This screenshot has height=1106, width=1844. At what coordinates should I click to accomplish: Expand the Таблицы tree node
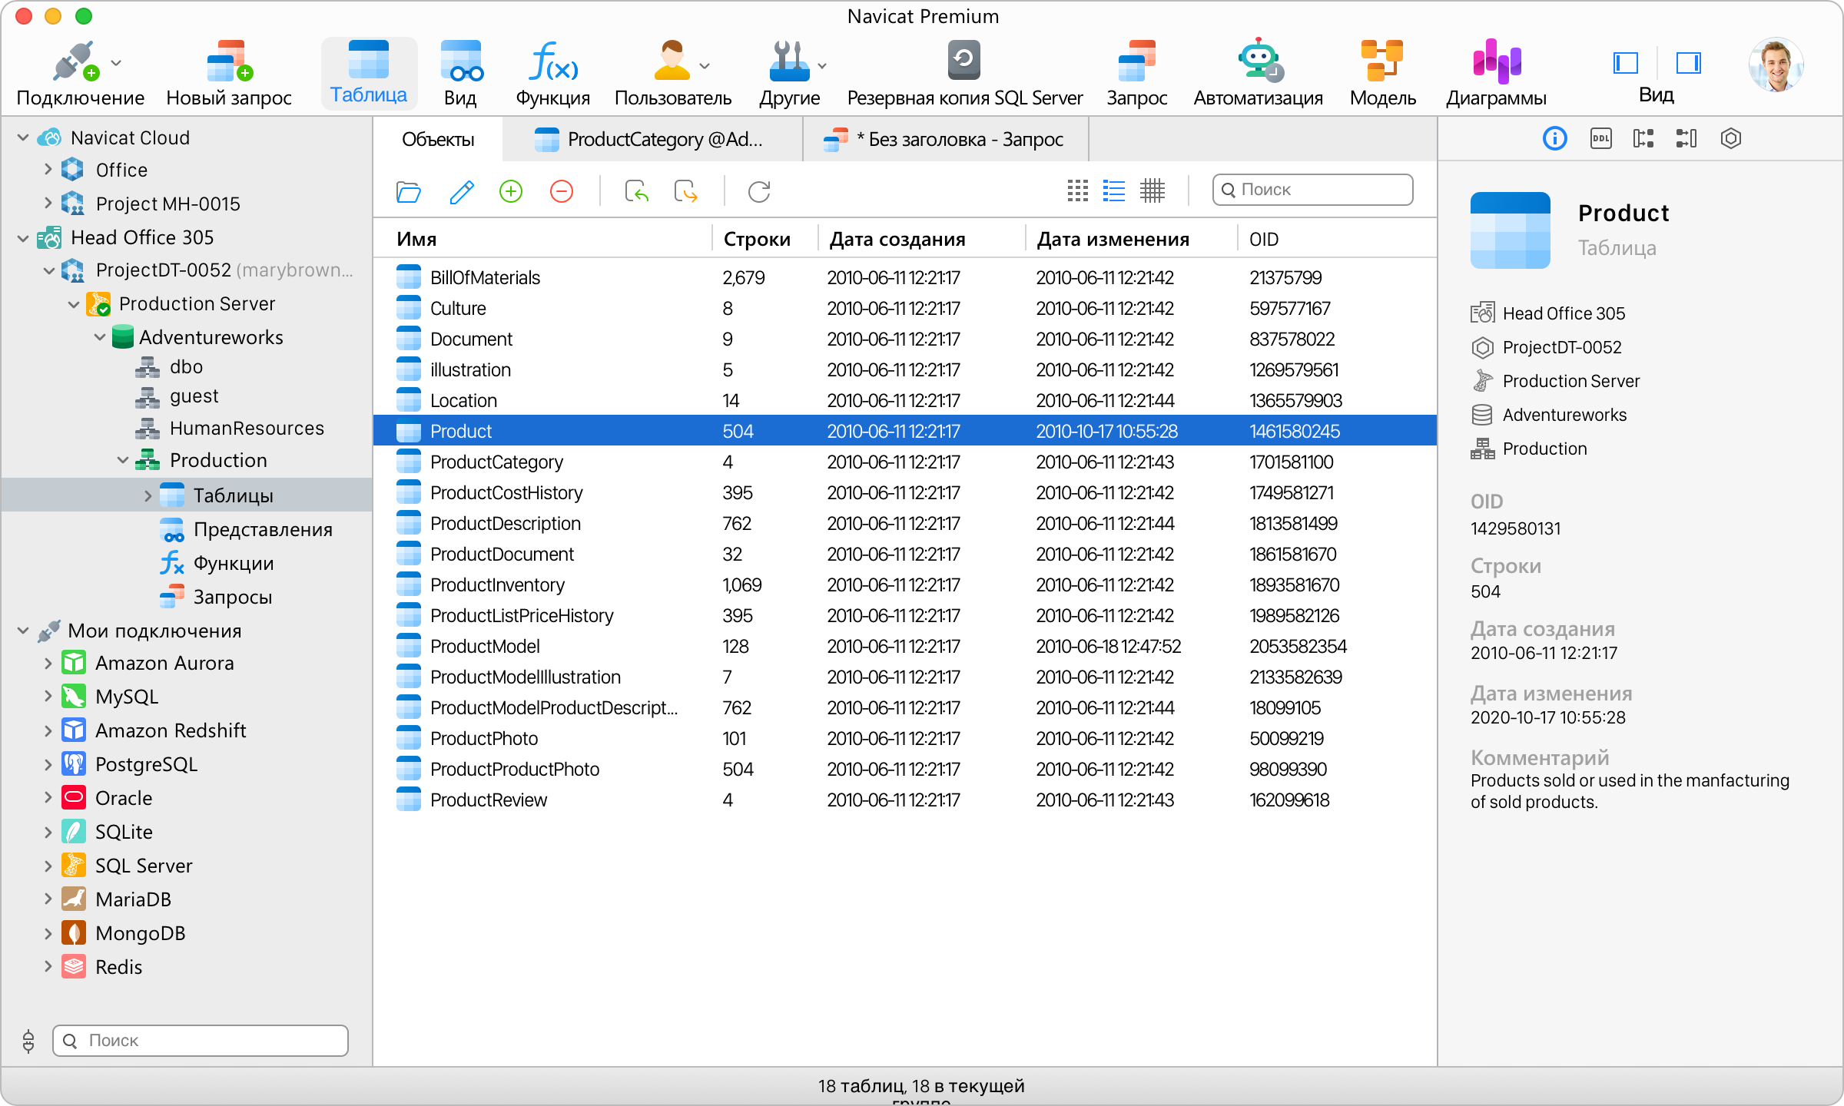(148, 495)
